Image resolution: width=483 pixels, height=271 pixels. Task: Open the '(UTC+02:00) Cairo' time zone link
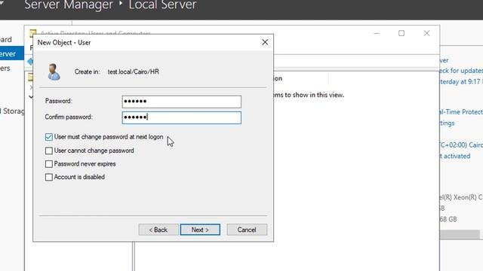point(461,145)
